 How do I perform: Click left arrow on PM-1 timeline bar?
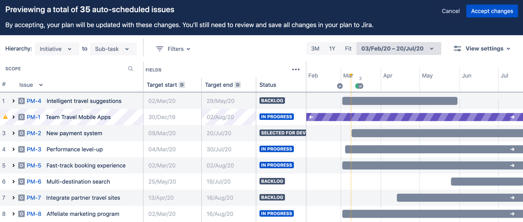pyautogui.click(x=311, y=117)
